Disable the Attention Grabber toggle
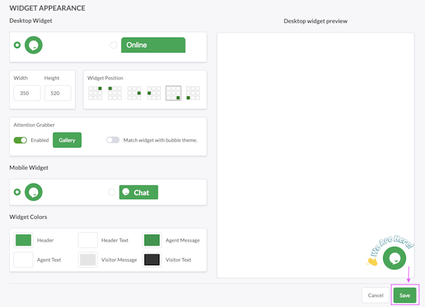The width and height of the screenshot is (425, 307). [x=20, y=140]
